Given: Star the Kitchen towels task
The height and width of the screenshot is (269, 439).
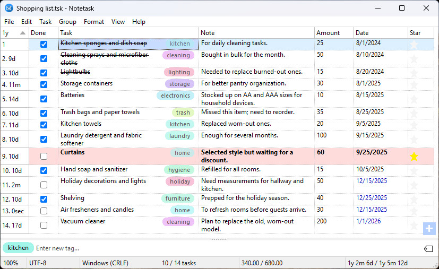Looking at the screenshot, I should [x=414, y=125].
